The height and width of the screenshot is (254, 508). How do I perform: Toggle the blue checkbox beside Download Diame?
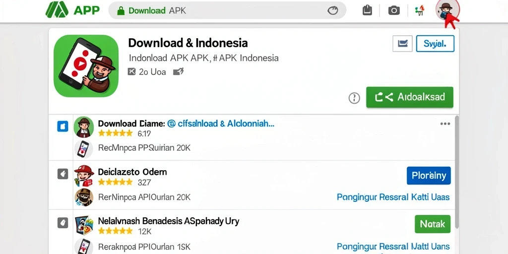tap(63, 126)
